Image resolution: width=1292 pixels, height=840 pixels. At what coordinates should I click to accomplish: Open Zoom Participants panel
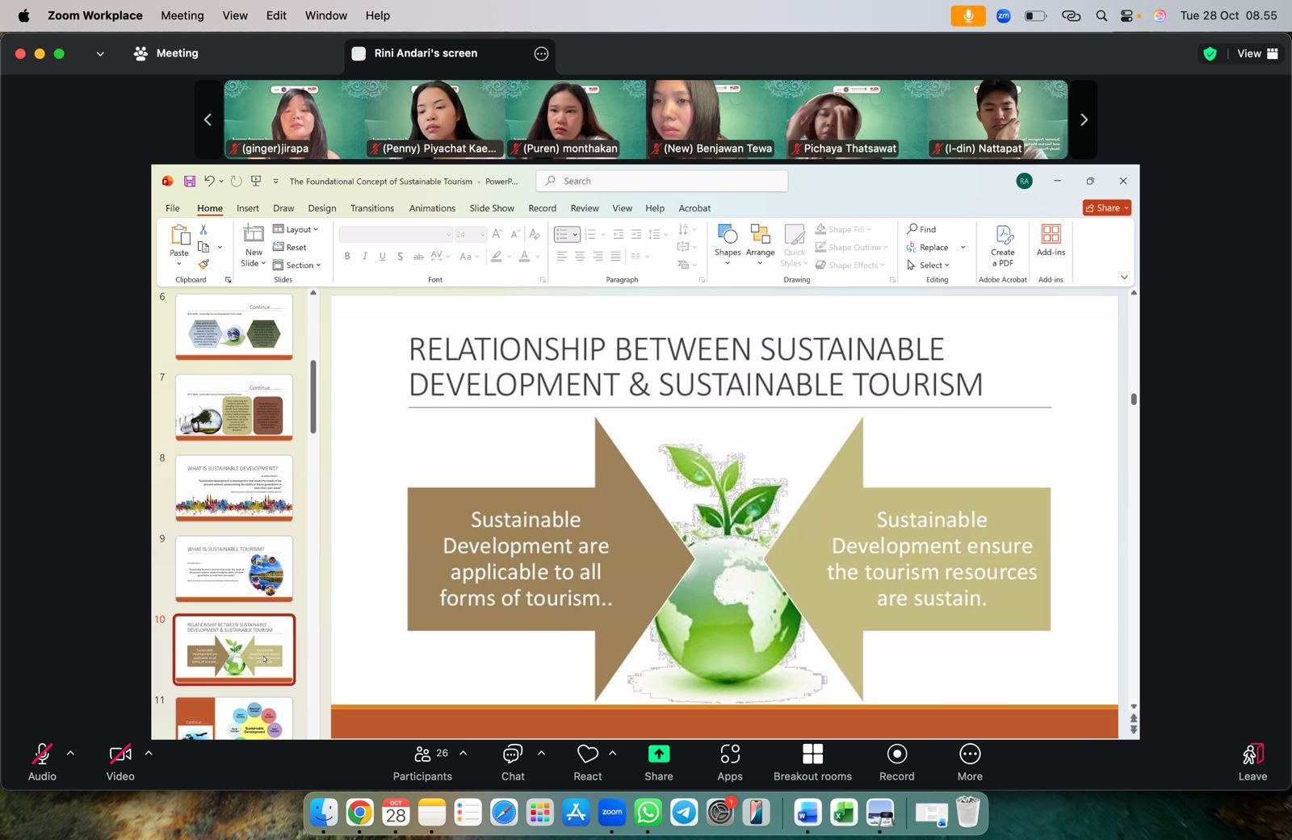pyautogui.click(x=422, y=763)
